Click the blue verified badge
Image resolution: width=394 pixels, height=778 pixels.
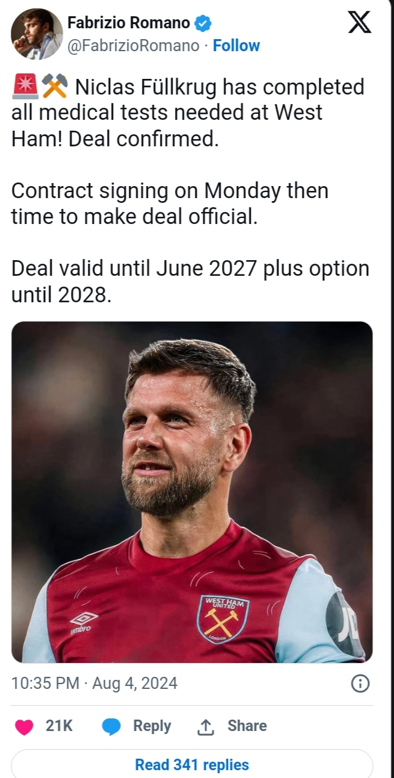tap(204, 23)
